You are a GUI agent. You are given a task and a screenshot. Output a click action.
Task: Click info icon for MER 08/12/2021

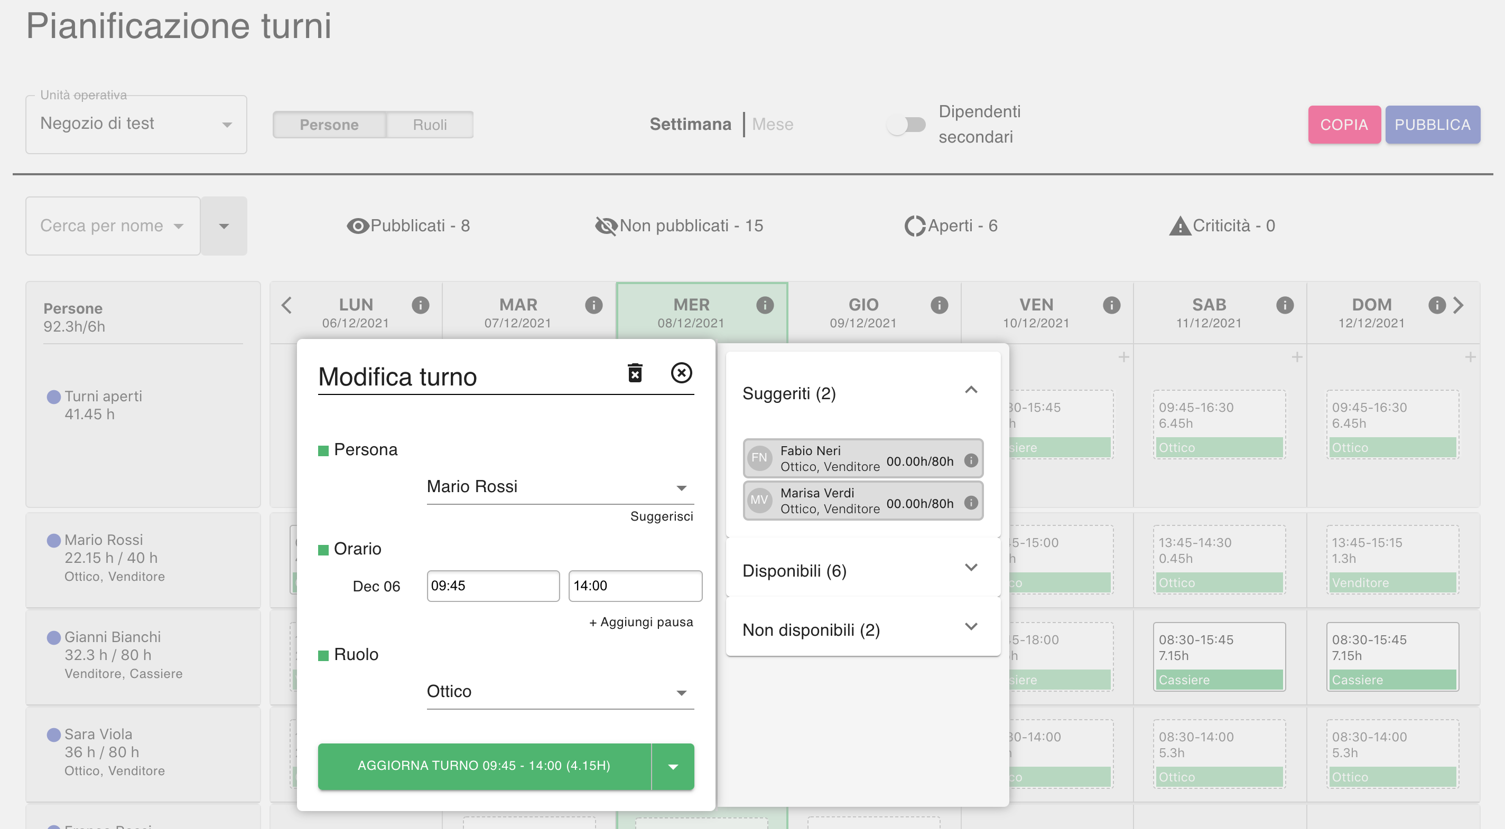click(x=765, y=305)
